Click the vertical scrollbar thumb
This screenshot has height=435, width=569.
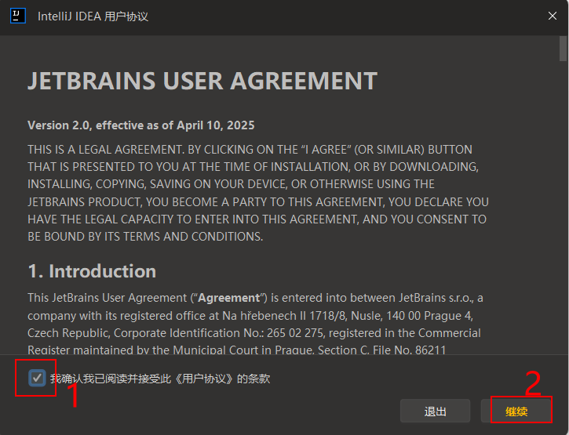tap(563, 49)
